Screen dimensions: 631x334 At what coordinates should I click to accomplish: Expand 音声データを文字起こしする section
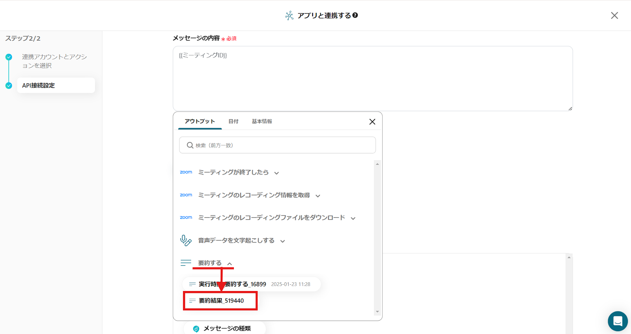tap(282, 241)
